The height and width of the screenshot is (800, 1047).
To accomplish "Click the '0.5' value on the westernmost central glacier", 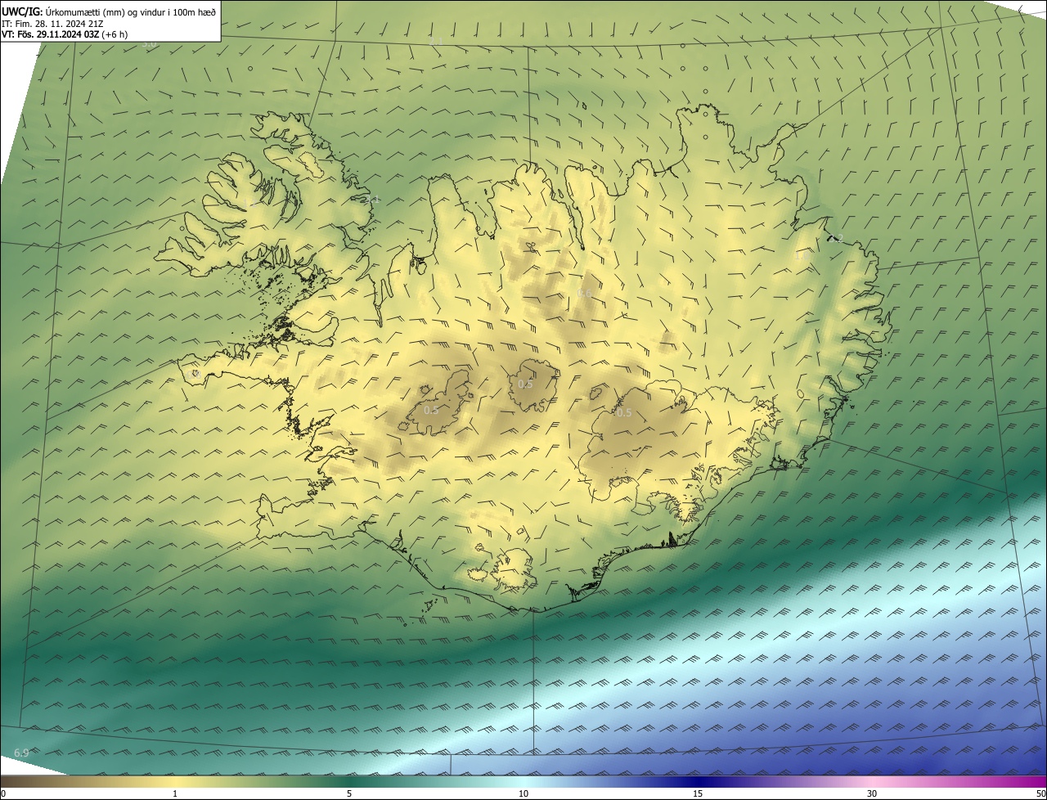I will tap(431, 410).
